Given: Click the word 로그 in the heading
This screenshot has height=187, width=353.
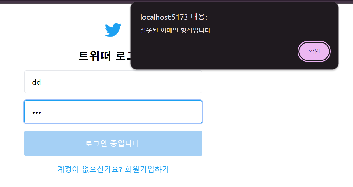Looking at the screenshot, I should coord(123,56).
